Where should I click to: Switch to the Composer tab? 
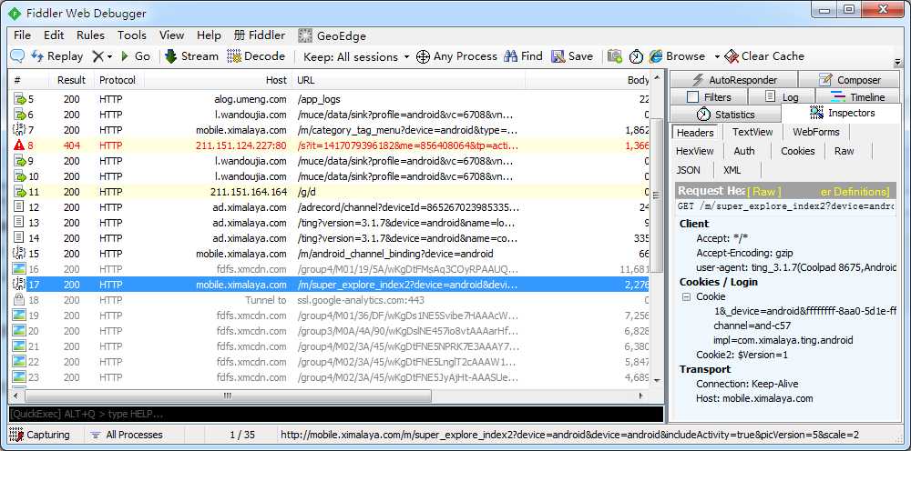click(x=849, y=79)
